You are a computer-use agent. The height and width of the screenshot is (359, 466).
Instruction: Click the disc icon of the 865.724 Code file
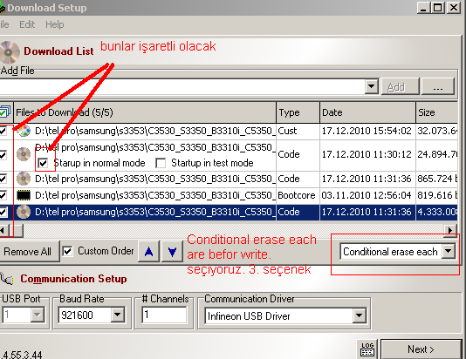pos(24,179)
